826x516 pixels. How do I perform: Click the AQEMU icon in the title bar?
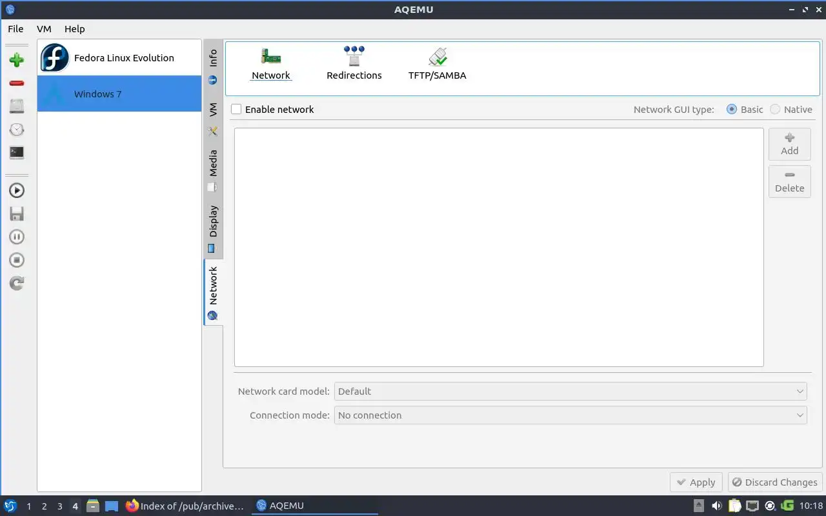10,10
